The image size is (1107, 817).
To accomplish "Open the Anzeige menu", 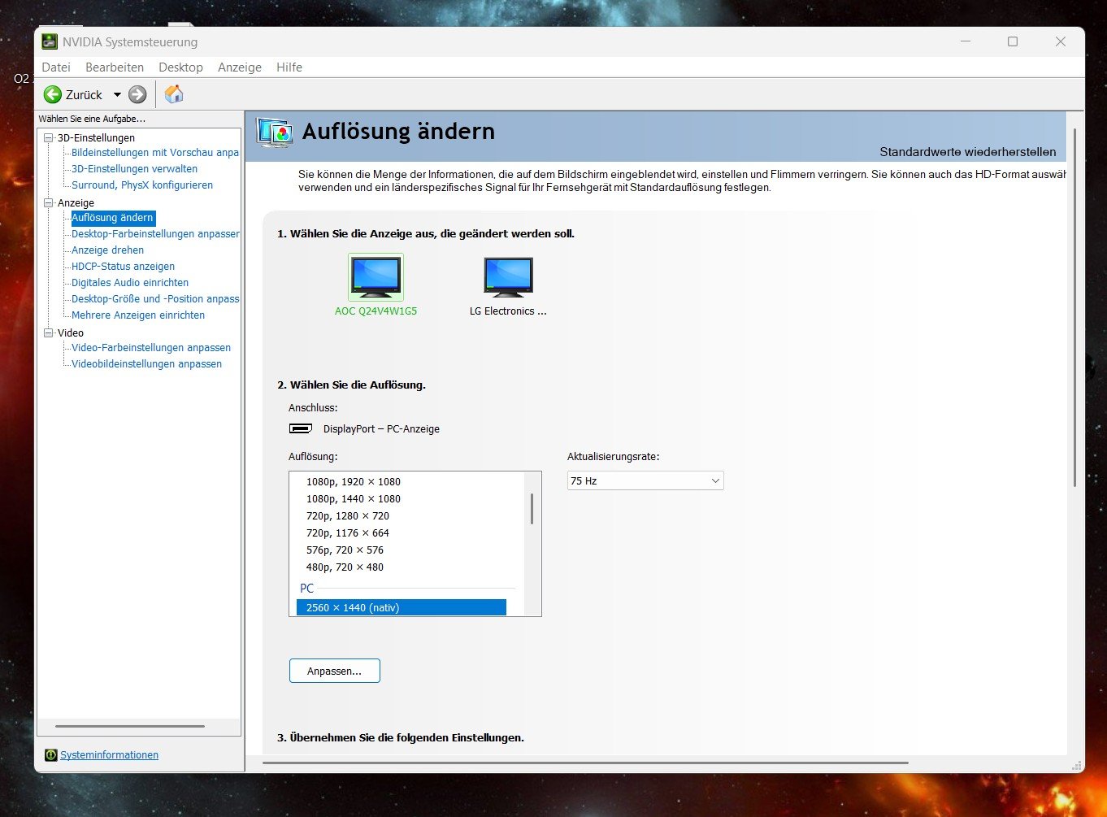I will tap(240, 67).
